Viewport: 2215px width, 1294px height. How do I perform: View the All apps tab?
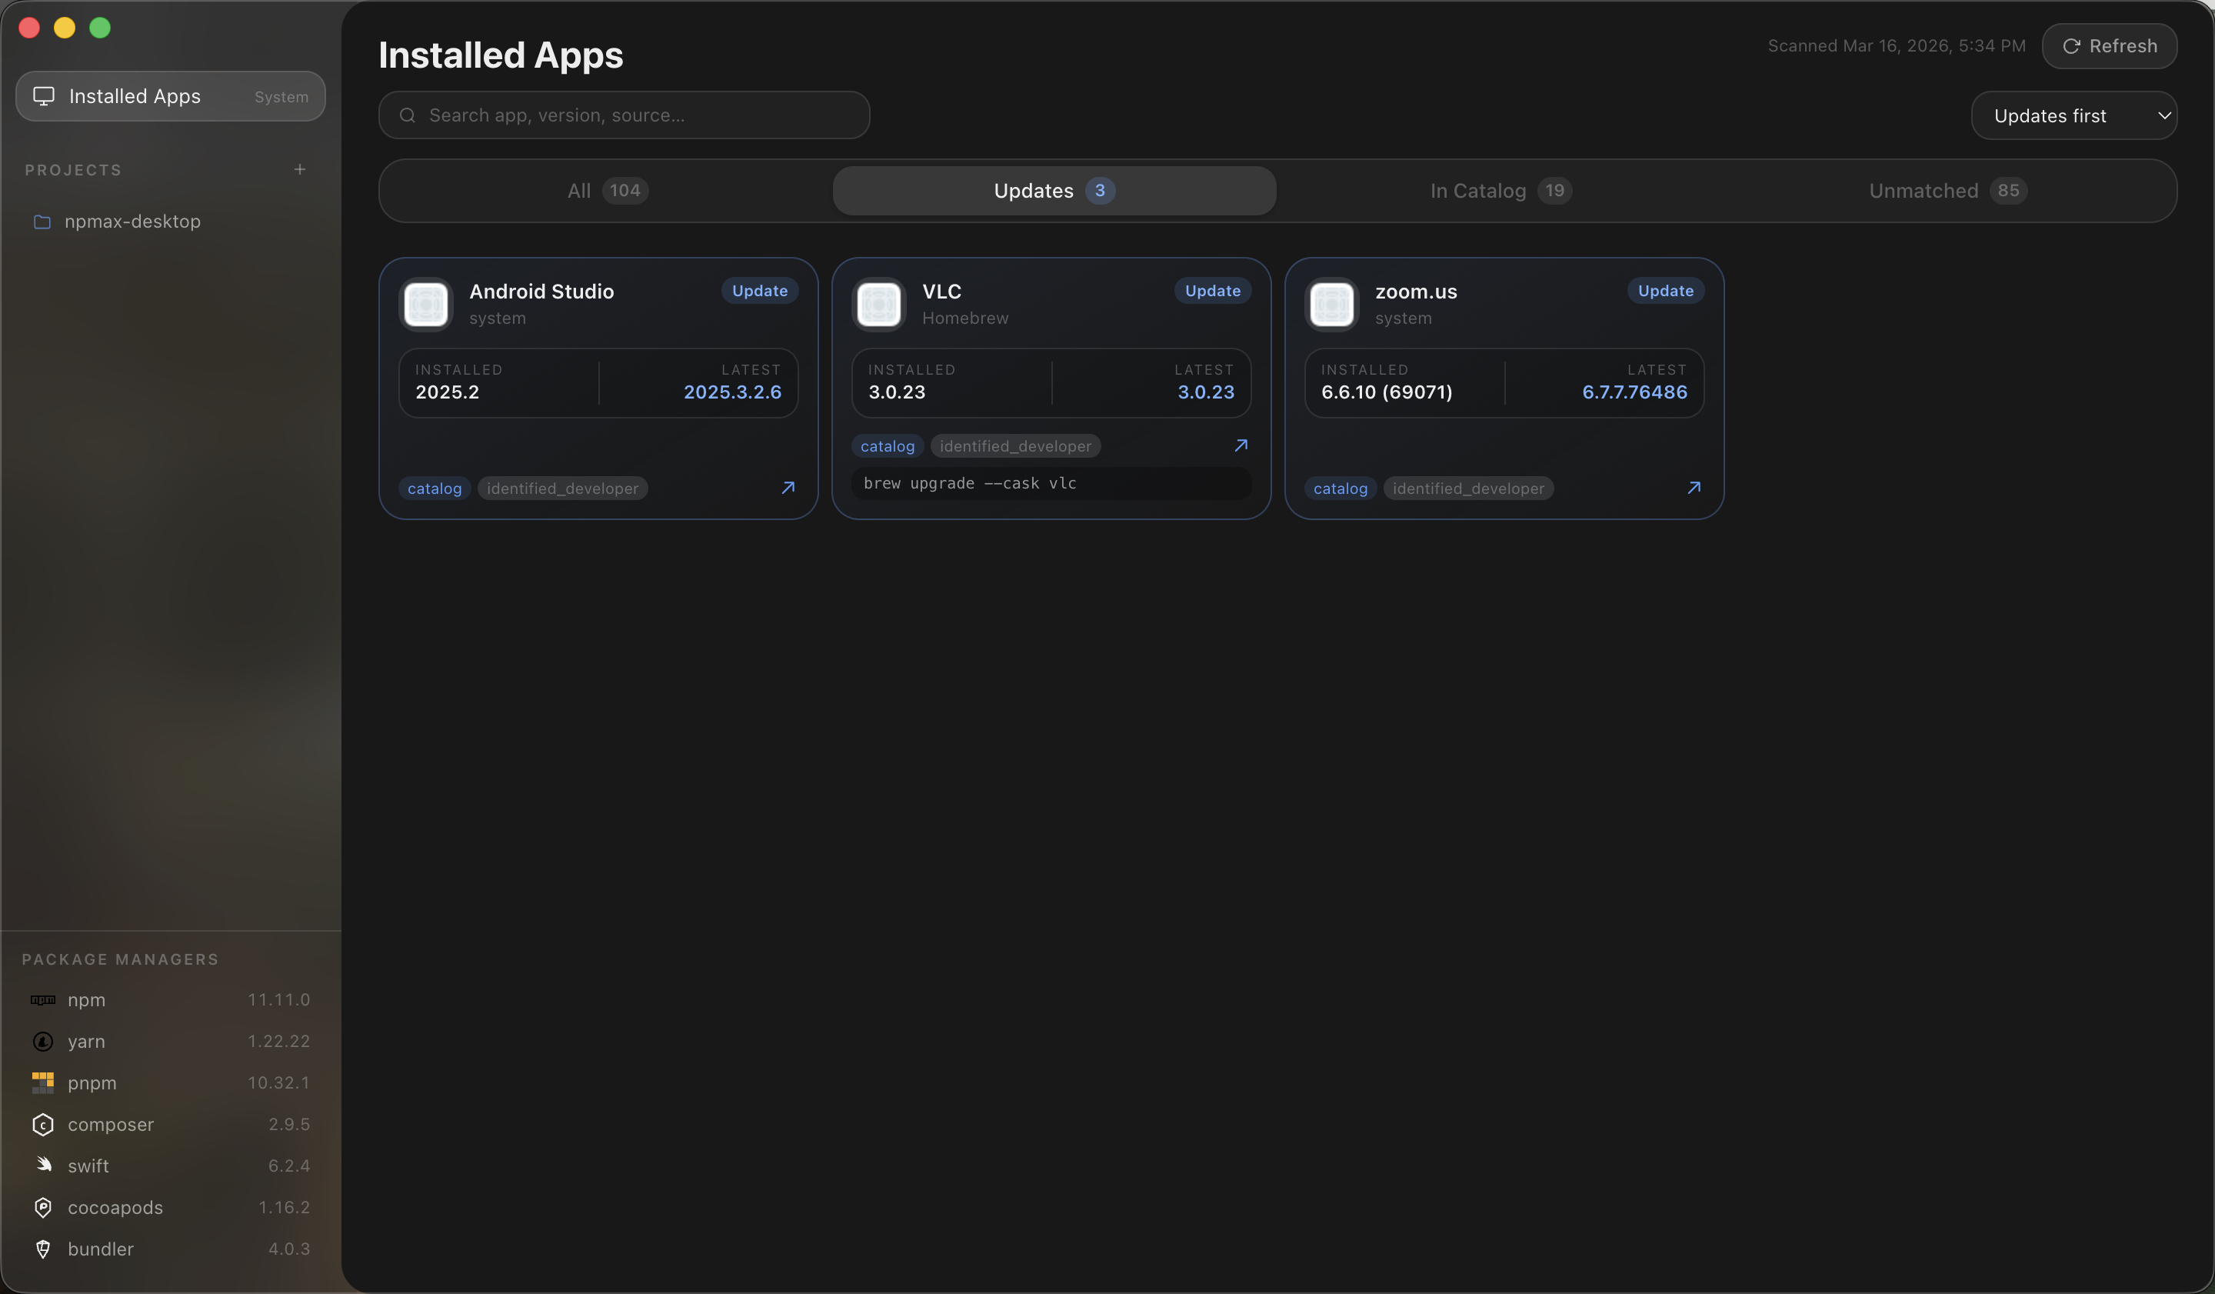tap(605, 191)
